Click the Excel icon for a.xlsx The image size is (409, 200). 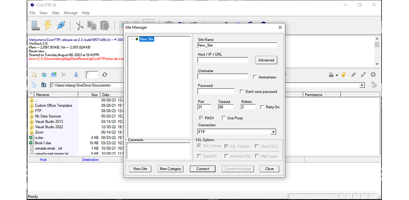pyautogui.click(x=31, y=137)
